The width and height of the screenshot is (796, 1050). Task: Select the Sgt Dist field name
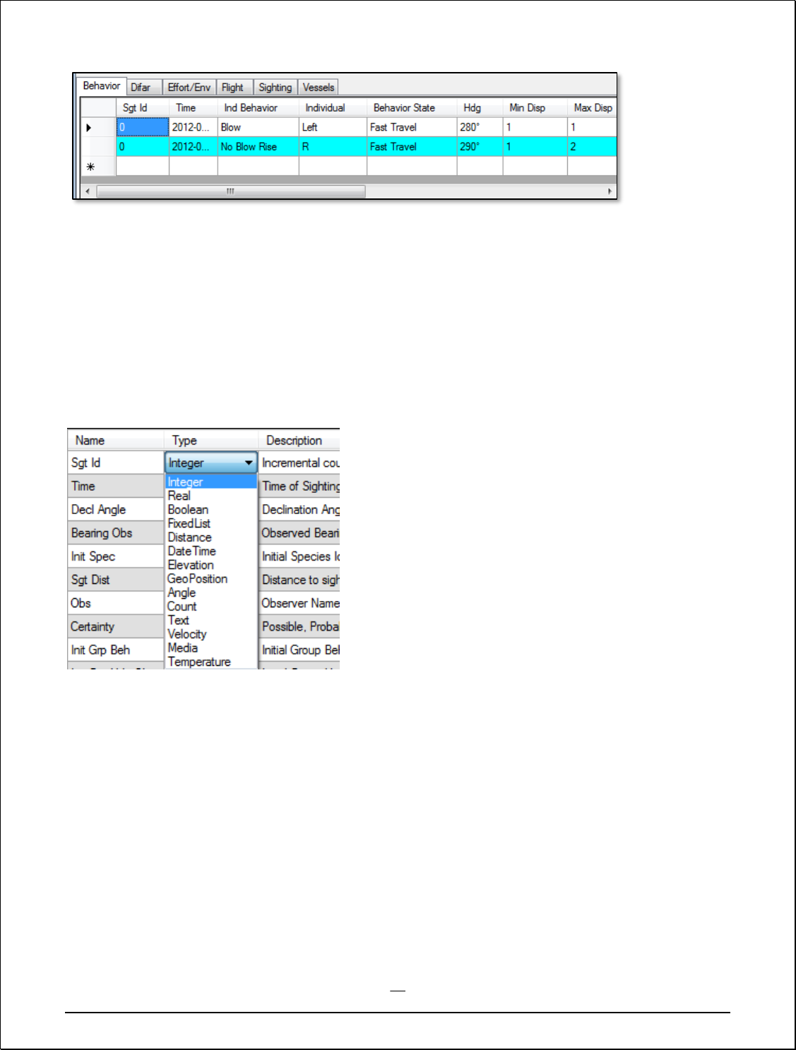point(116,580)
